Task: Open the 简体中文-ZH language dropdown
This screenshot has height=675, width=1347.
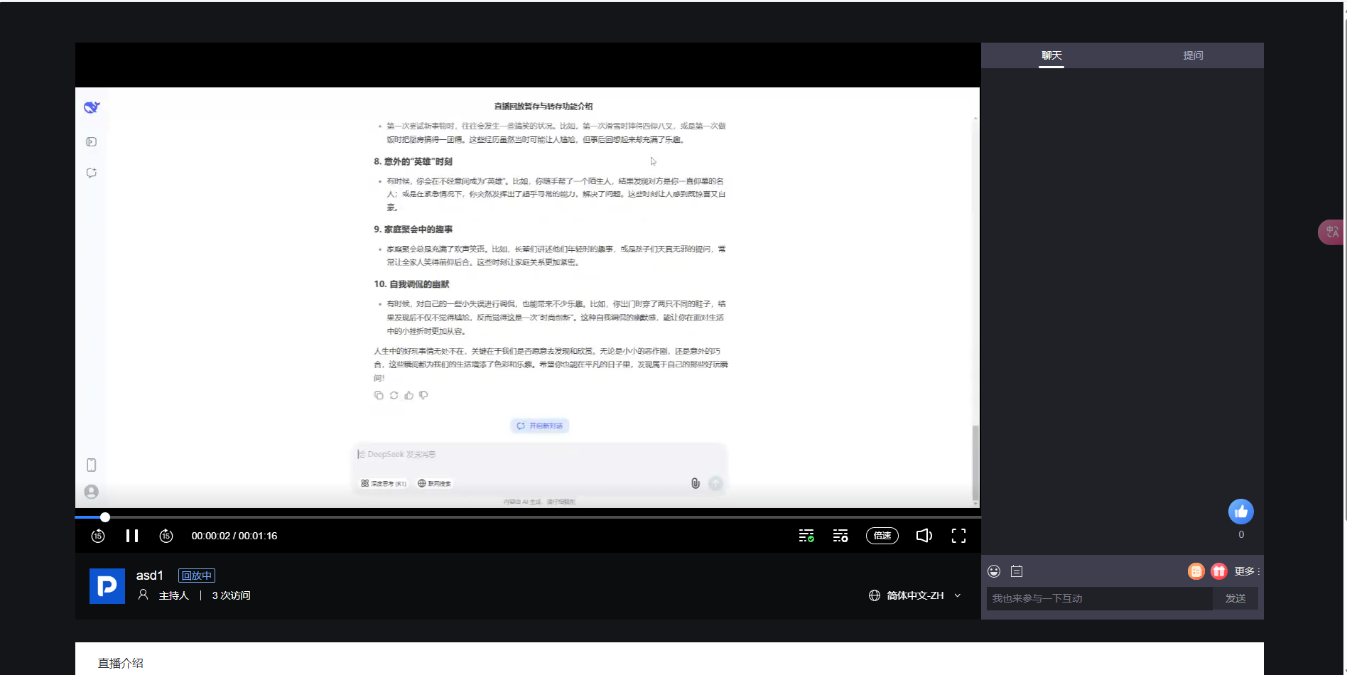Action: click(x=915, y=595)
